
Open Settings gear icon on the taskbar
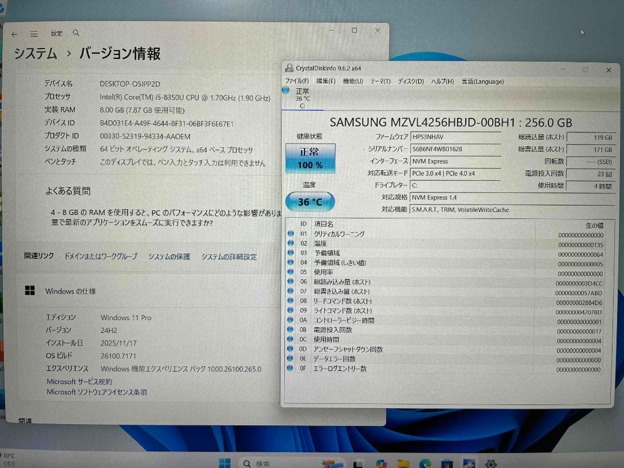click(491, 463)
